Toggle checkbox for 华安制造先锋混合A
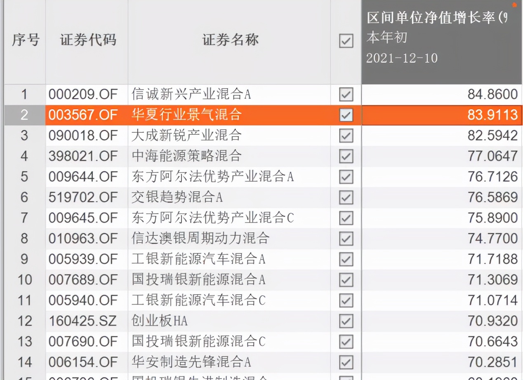 tap(346, 362)
